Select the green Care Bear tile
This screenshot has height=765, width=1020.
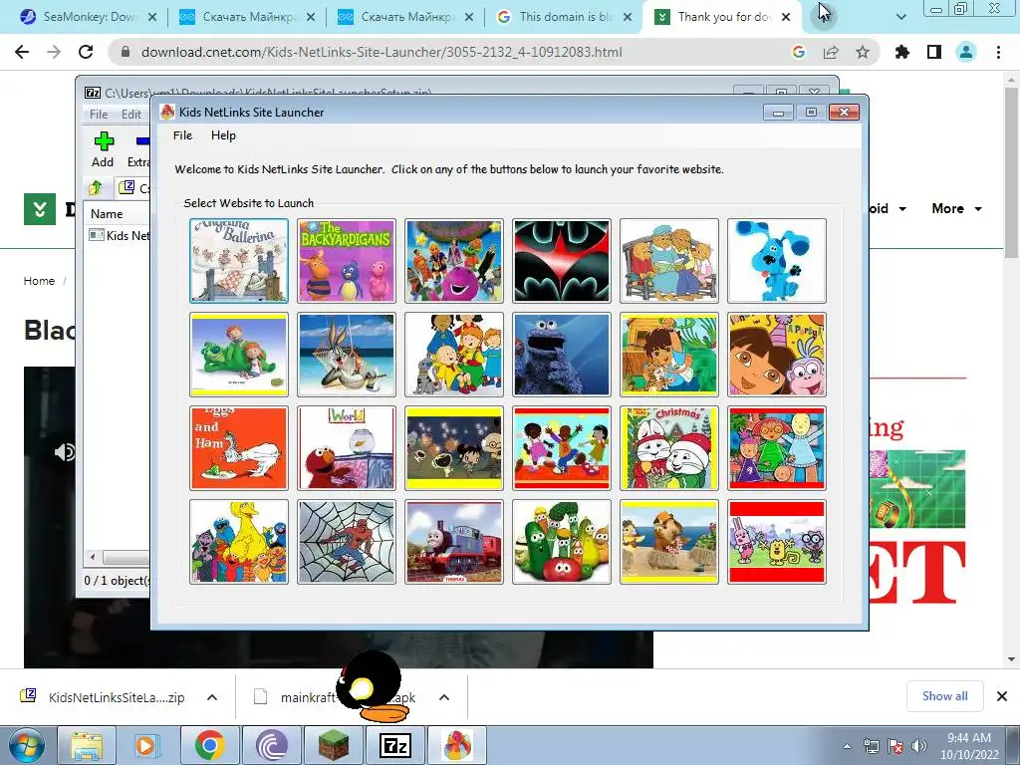pyautogui.click(x=239, y=354)
